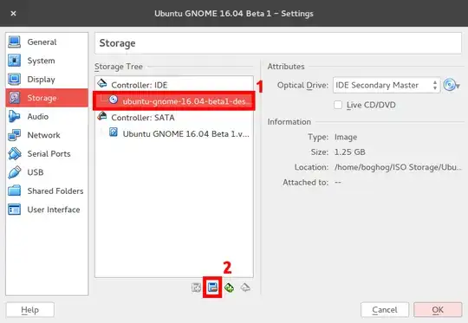
Task: Select the ubuntu-gnome-16.04-beta1 optical disc entry
Action: click(x=174, y=101)
